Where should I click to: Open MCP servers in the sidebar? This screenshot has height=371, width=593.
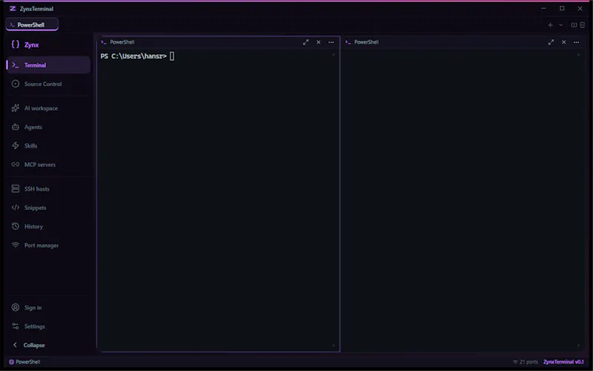click(48, 165)
